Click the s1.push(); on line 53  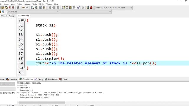pos(47,35)
